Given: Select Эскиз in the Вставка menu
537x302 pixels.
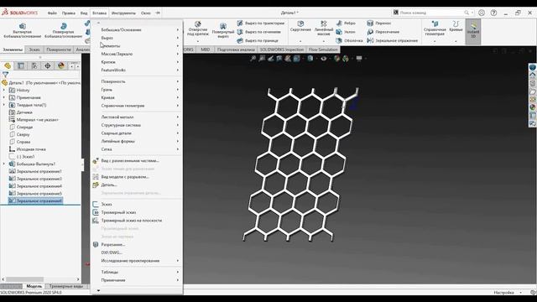Looking at the screenshot, I should point(137,205).
